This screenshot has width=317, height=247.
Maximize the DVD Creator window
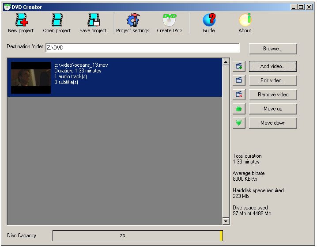301,7
